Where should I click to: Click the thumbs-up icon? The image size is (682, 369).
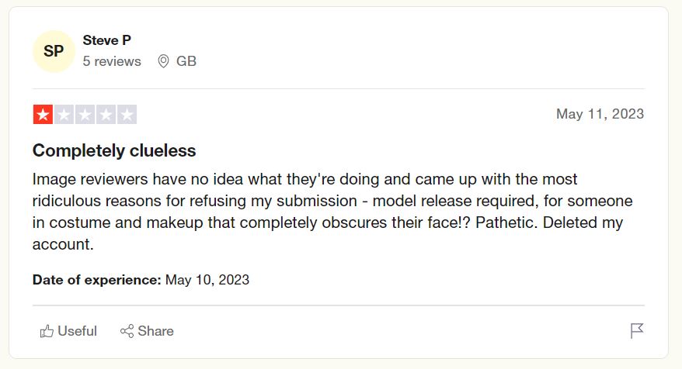(47, 331)
